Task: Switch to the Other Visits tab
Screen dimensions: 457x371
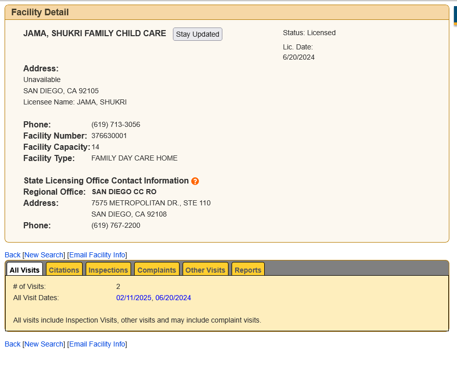Action: point(205,270)
